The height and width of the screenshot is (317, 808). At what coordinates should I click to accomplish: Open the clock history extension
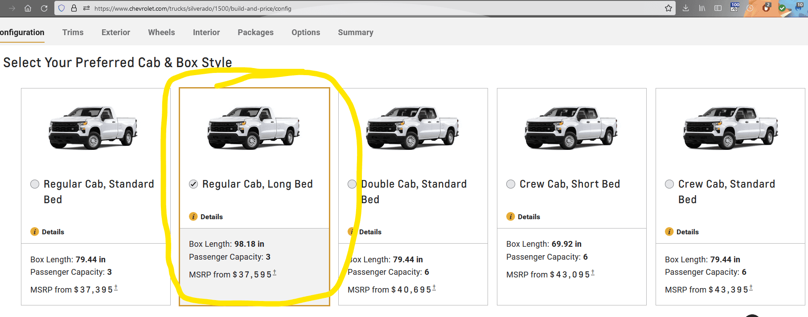click(x=750, y=8)
